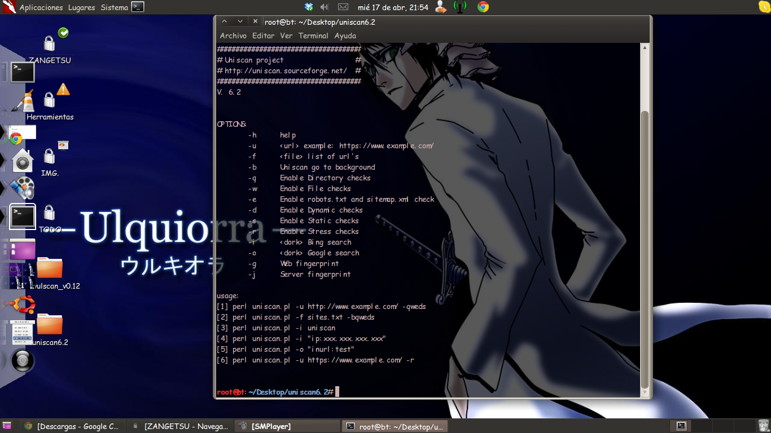The width and height of the screenshot is (771, 433).
Task: Click the house-shaped dock icon
Action: click(23, 161)
